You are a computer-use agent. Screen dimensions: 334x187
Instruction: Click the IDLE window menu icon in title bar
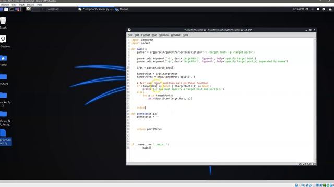click(129, 30)
